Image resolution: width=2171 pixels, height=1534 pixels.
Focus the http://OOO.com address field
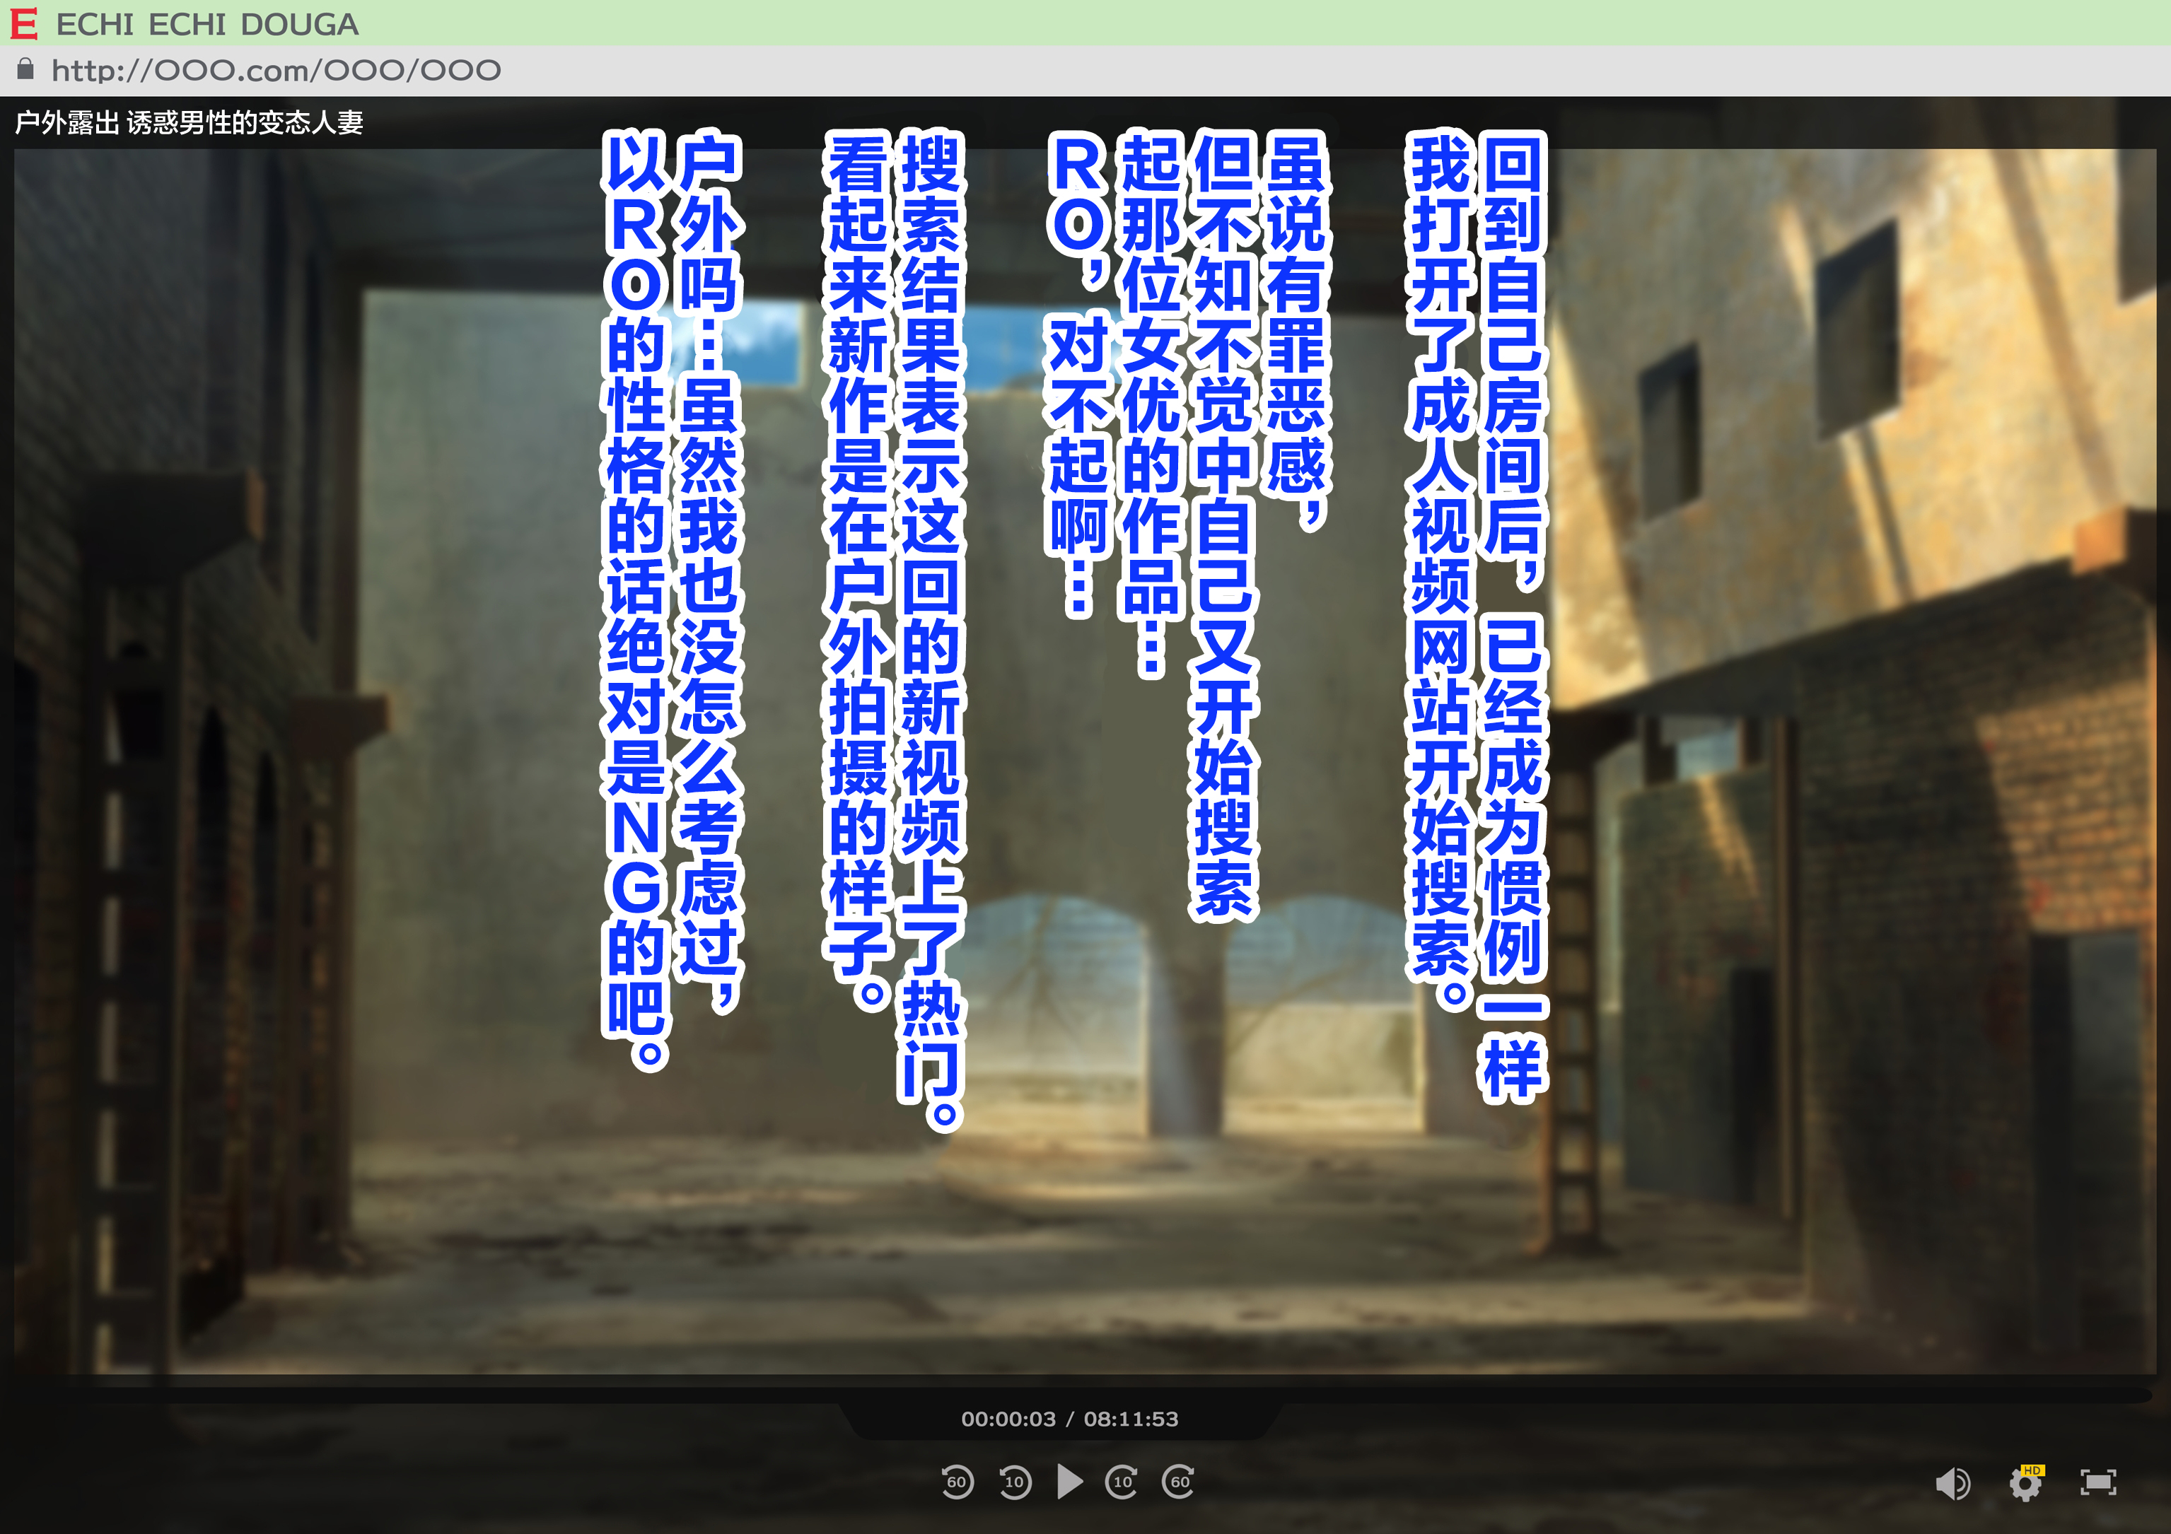click(276, 70)
